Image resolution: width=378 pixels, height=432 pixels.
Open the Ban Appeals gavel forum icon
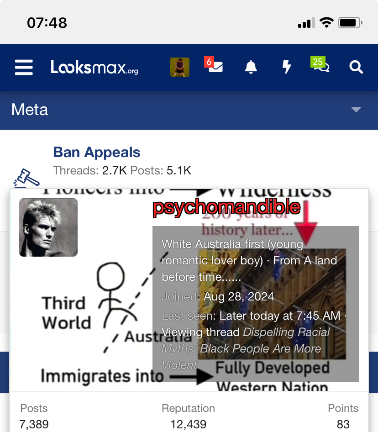(x=26, y=178)
